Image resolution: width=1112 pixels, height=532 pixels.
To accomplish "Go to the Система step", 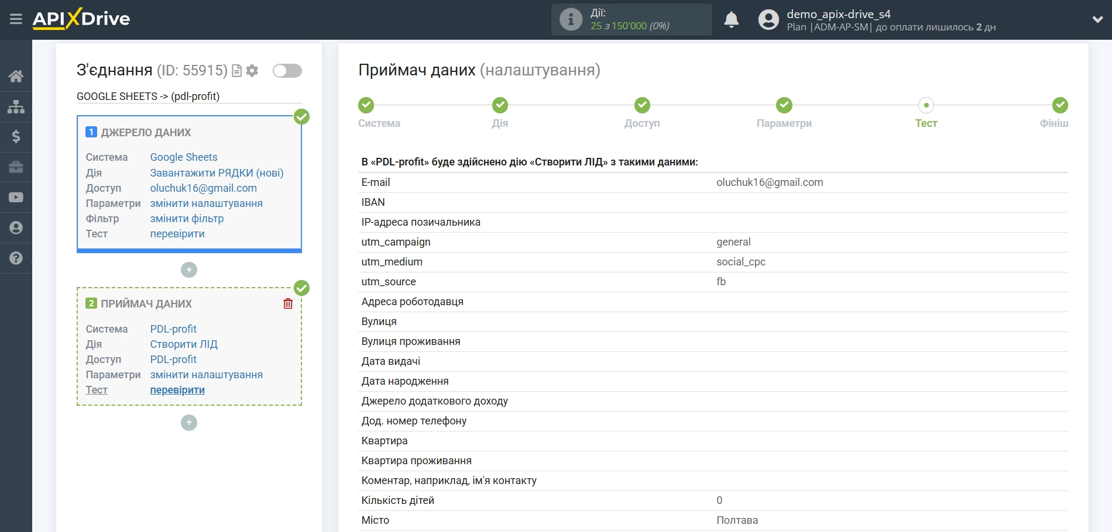I will [x=366, y=106].
